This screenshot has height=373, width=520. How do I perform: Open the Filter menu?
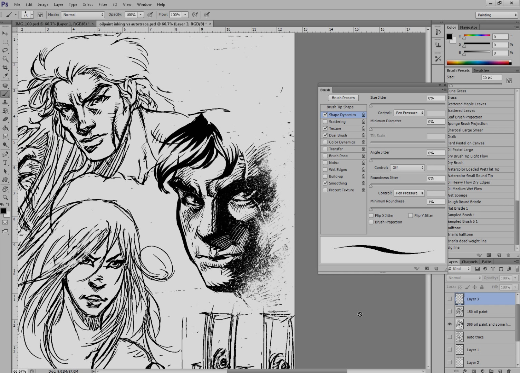coord(103,4)
